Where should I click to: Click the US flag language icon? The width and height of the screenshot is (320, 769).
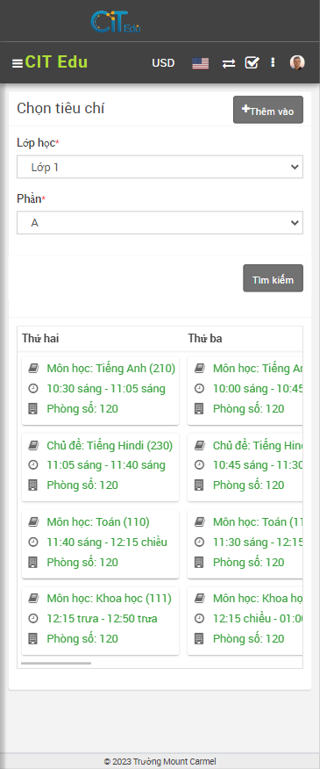201,63
